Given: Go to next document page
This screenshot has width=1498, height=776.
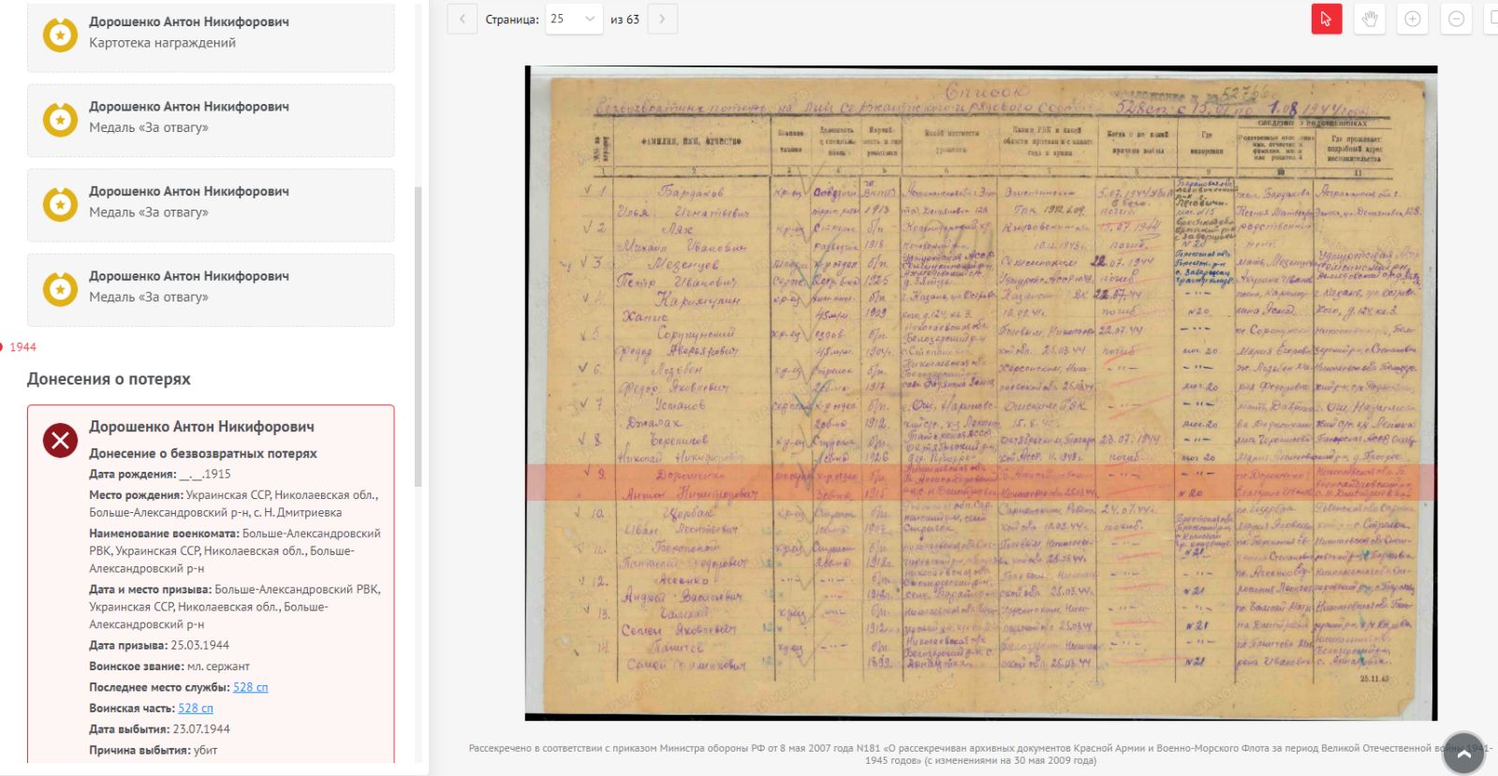Looking at the screenshot, I should coord(662,19).
